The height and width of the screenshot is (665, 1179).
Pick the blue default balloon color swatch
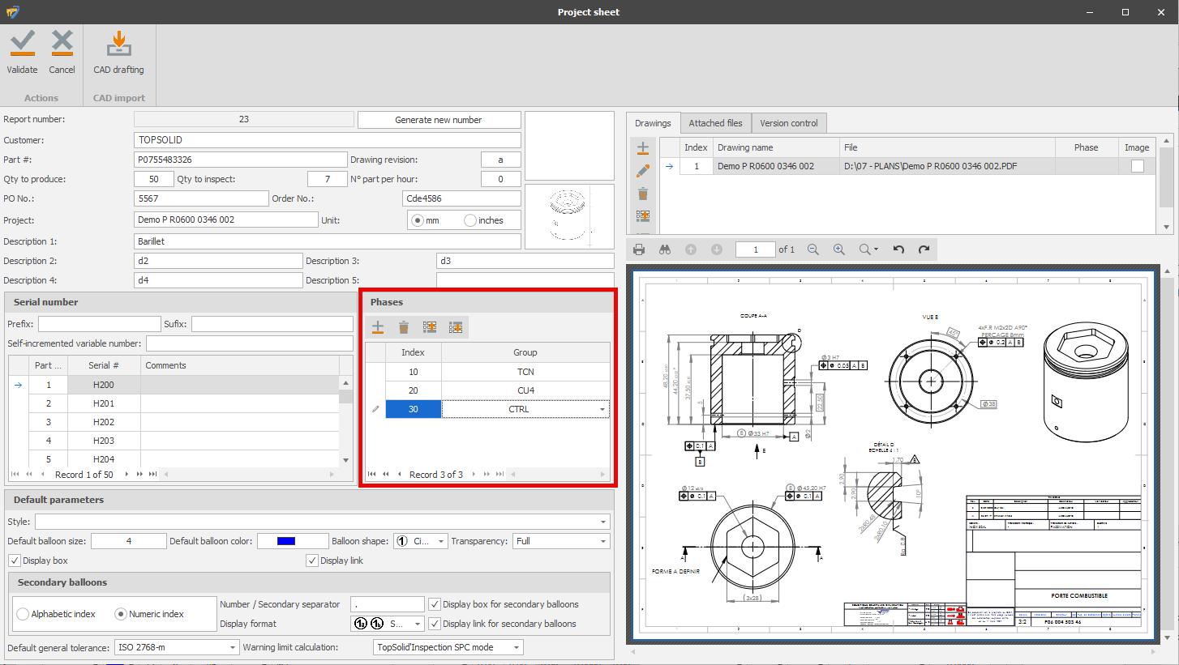point(286,541)
